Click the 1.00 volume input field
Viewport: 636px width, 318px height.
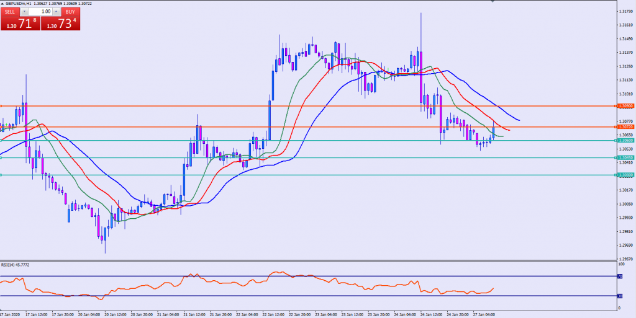40,11
